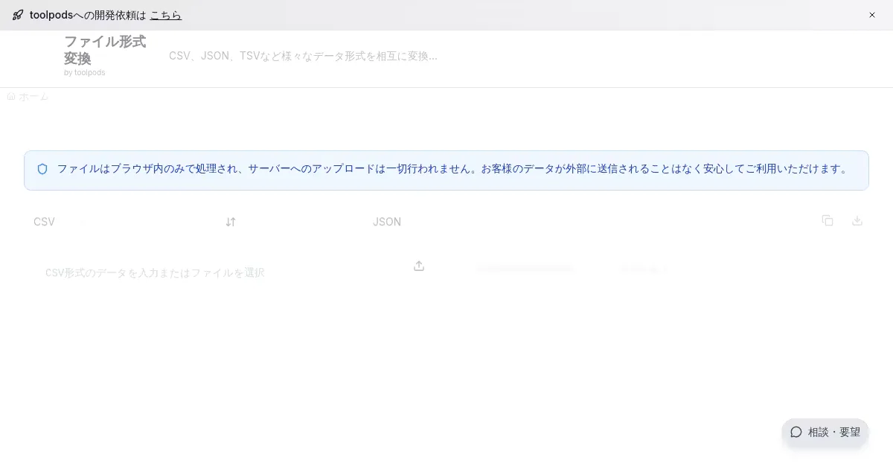This screenshot has width=893, height=469.
Task: Click the header description about CSV, JSON, TSV
Action: point(303,56)
